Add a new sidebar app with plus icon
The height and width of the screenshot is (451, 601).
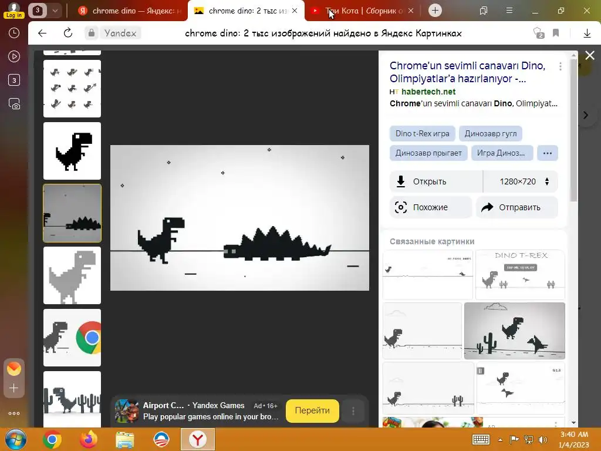14,388
